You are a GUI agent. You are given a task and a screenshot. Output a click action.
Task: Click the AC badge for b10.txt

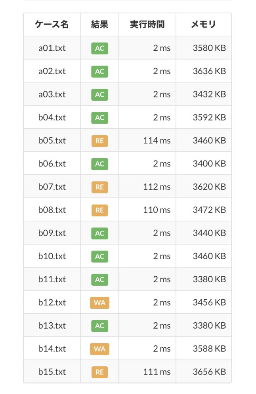(100, 256)
